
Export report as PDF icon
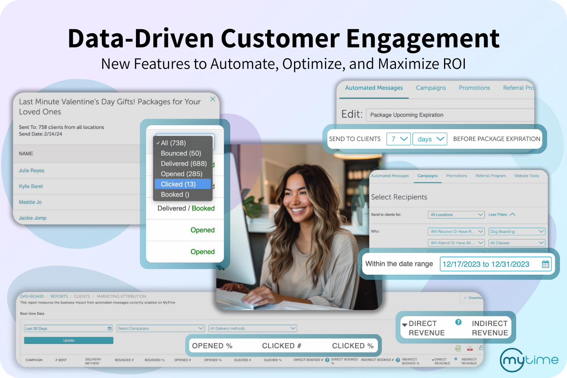coord(470,348)
